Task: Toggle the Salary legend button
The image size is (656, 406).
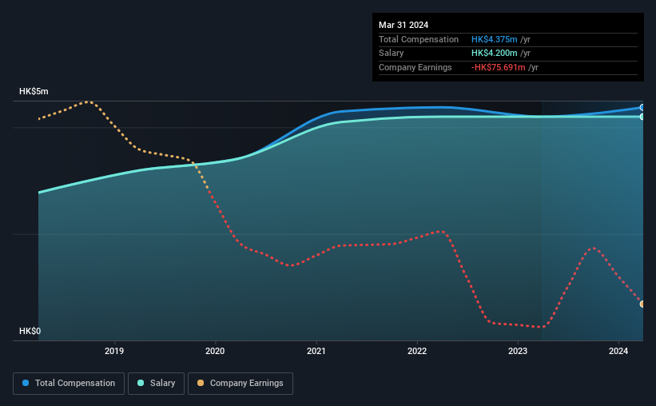Action: click(x=156, y=384)
